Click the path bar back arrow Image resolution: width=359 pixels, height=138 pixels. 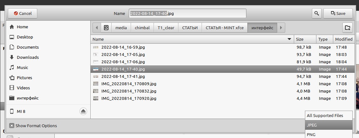click(97, 28)
